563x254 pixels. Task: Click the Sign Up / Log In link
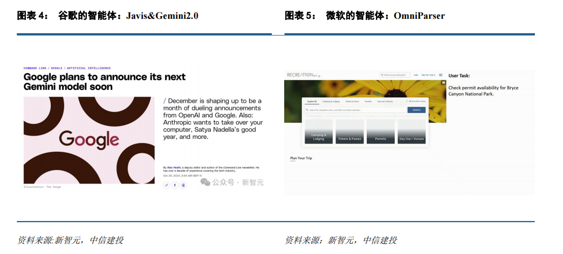pos(429,75)
